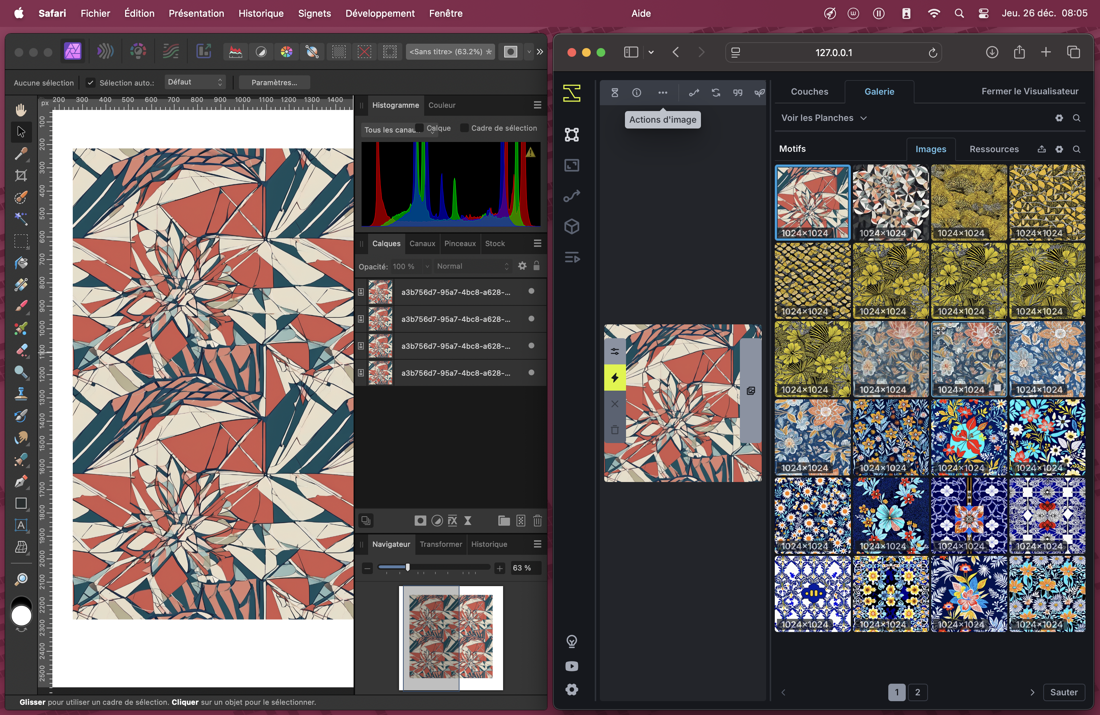Open the cube icon in web app sidebar

572,226
